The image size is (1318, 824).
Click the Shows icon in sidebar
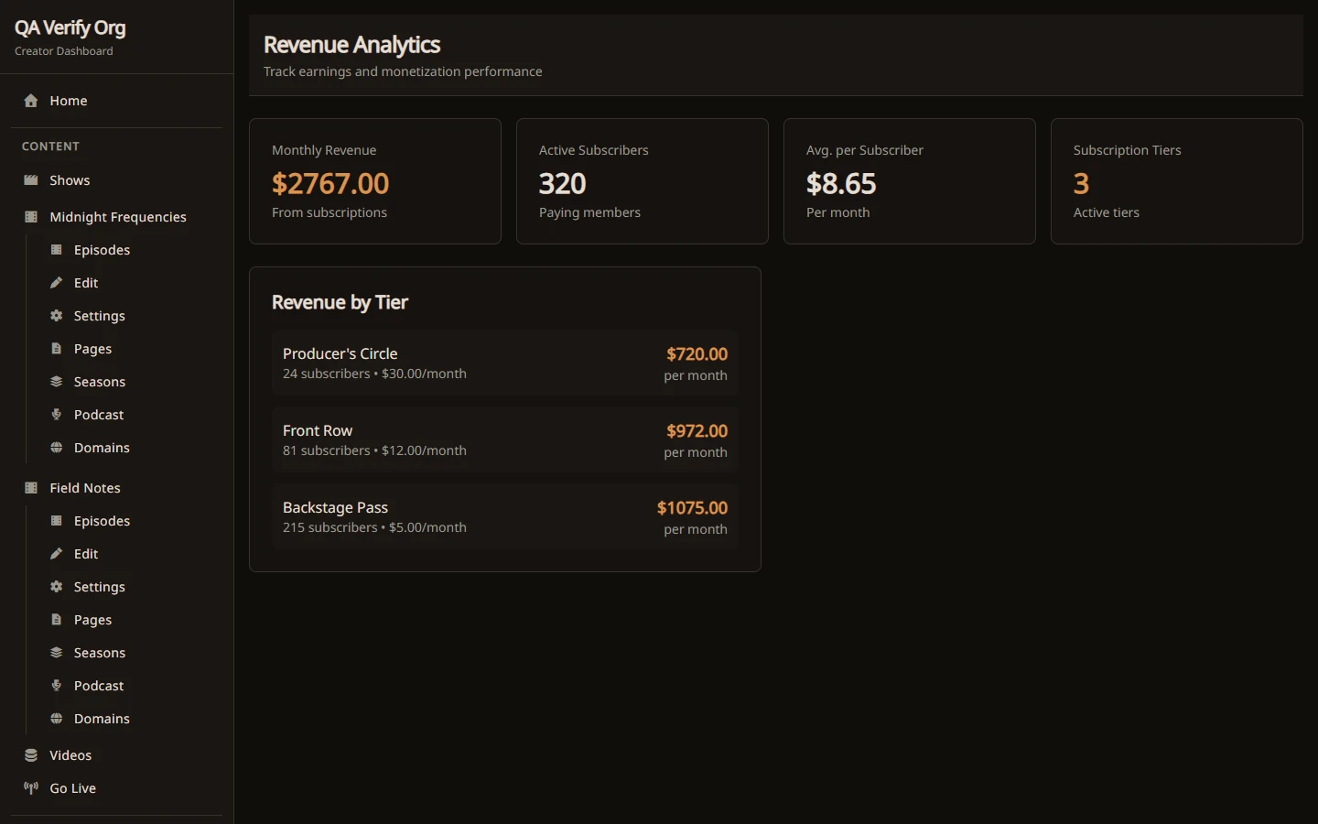(31, 180)
